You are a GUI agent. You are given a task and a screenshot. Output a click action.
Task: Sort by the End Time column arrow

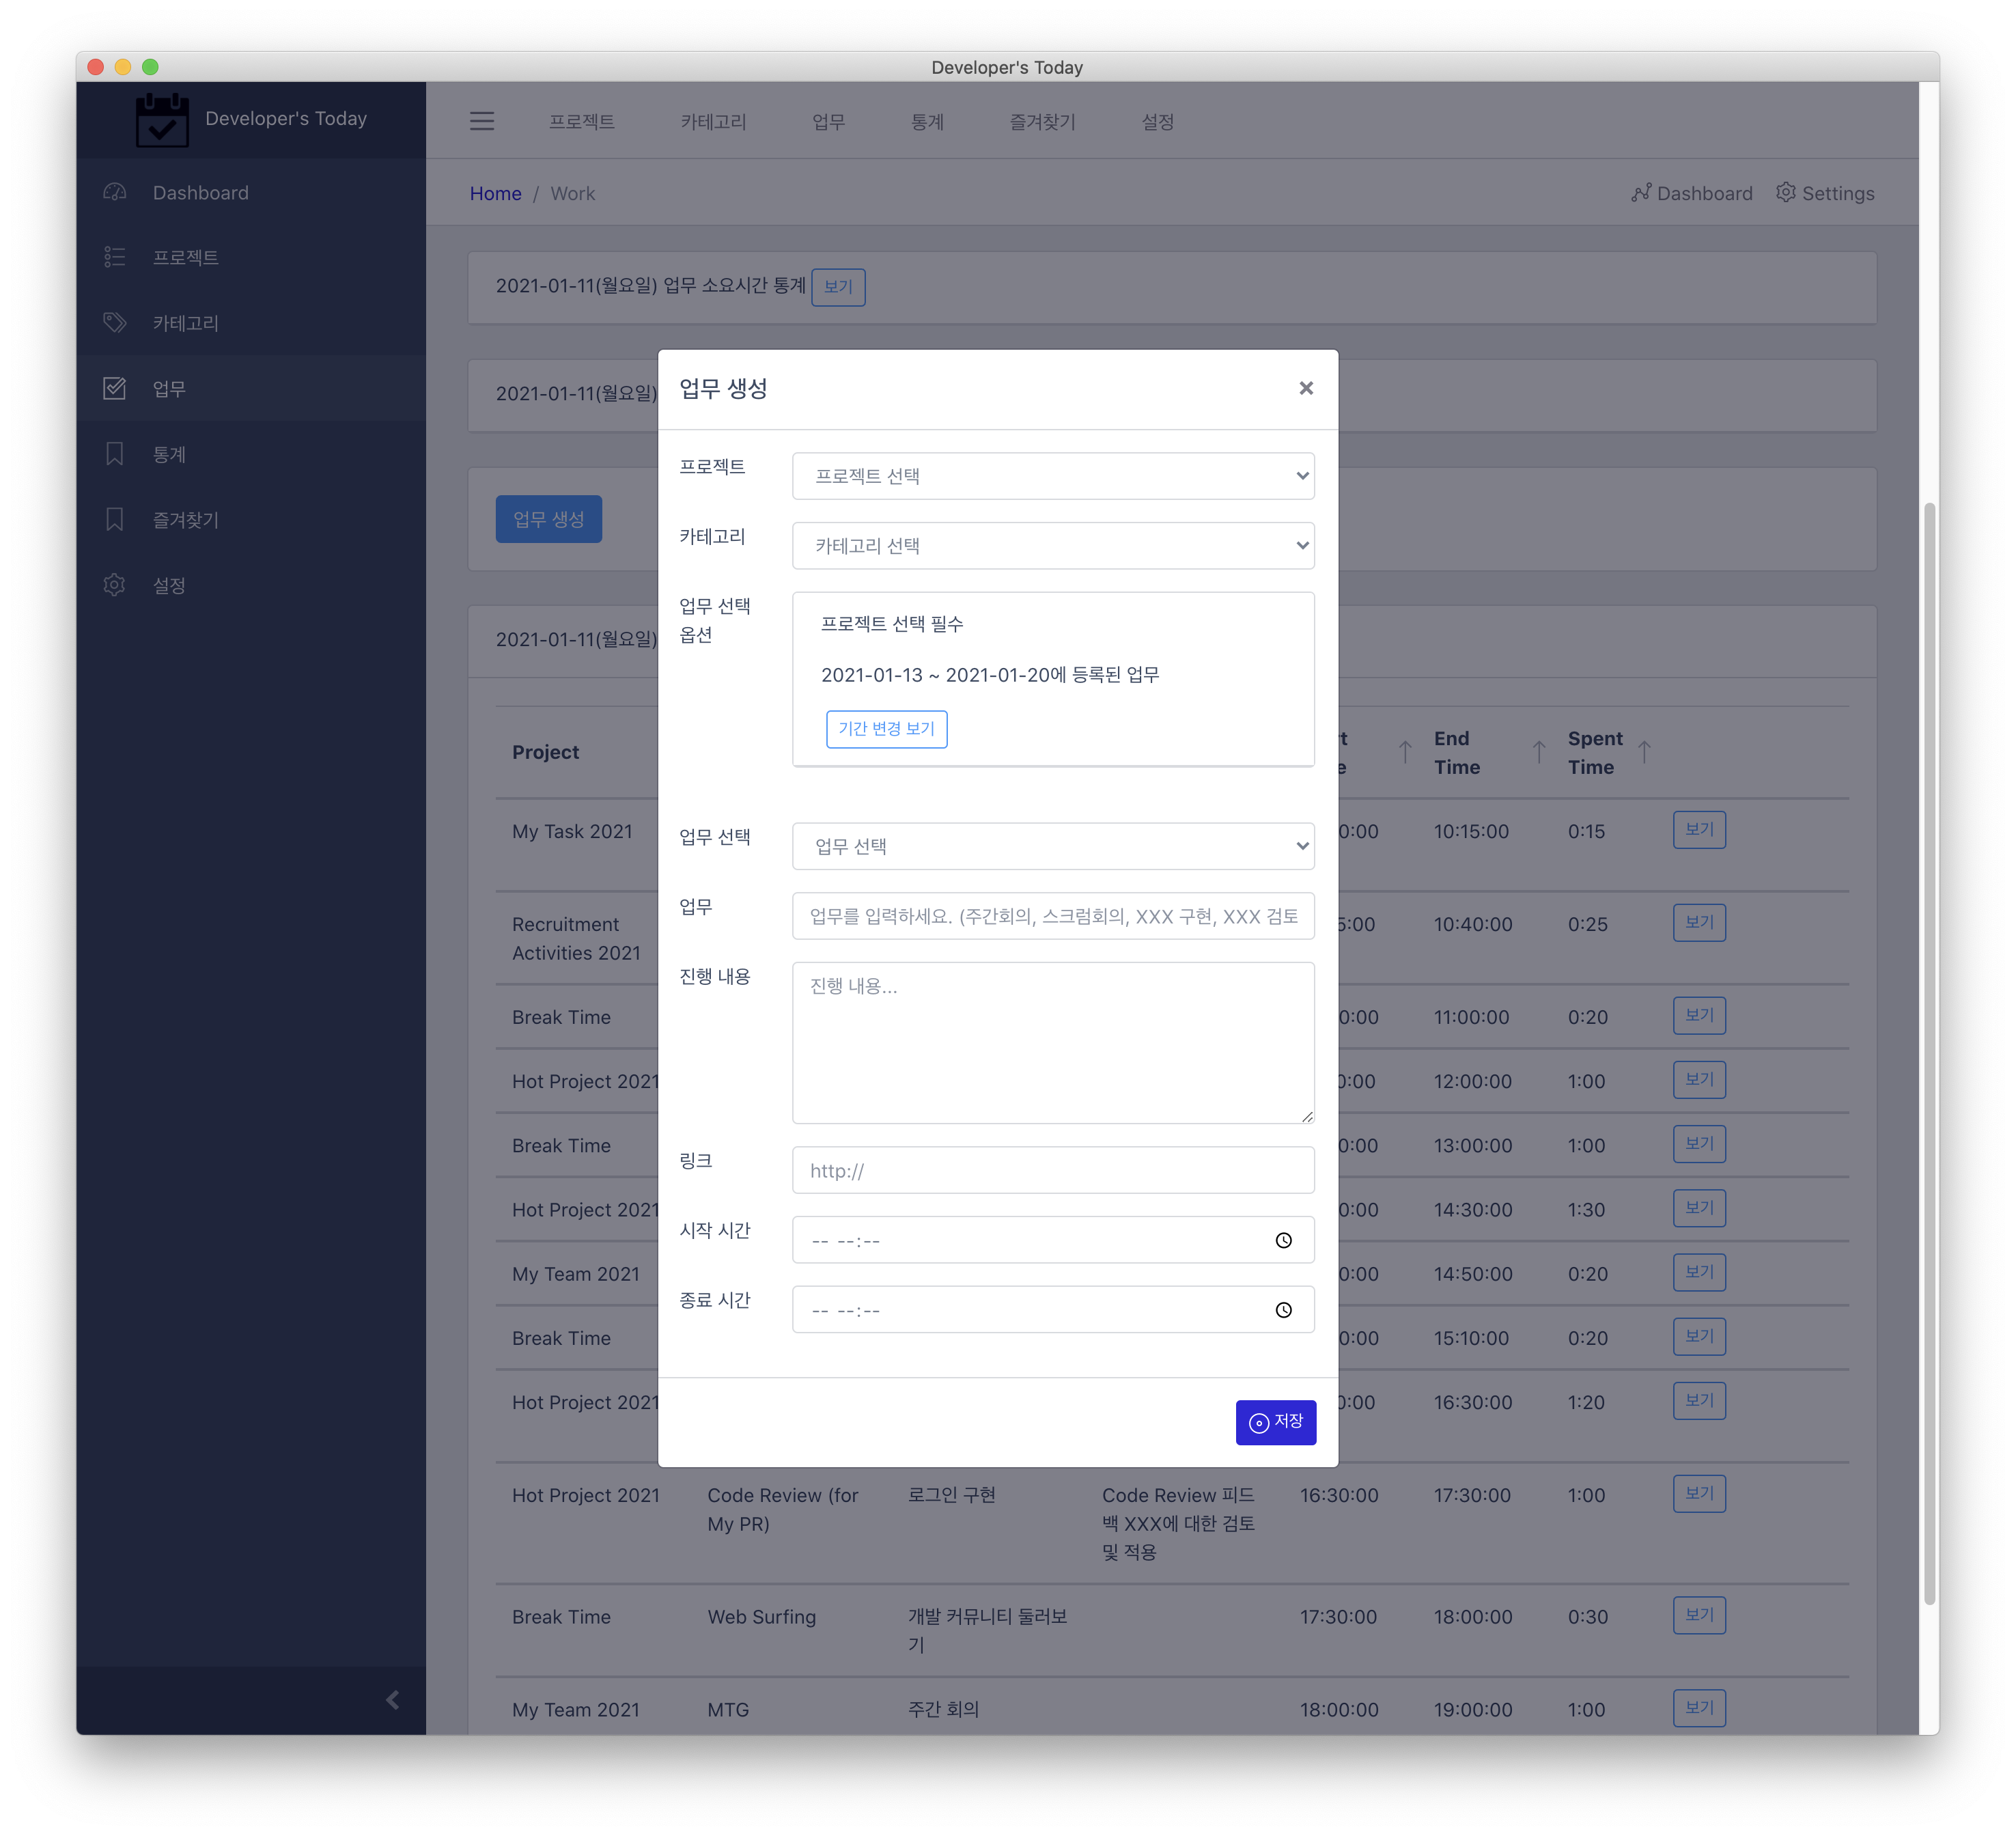1539,752
